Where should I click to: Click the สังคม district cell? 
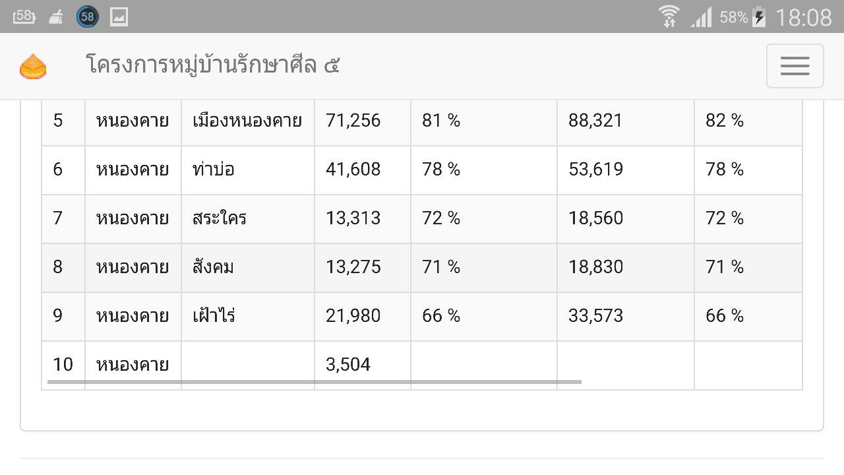point(248,268)
